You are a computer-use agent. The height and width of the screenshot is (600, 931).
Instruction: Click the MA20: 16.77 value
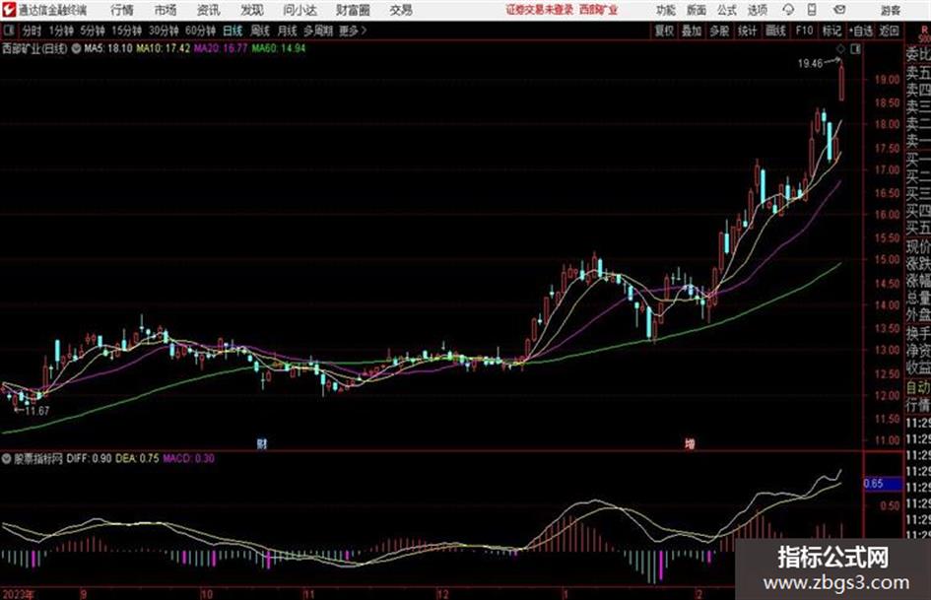point(221,48)
